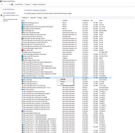Viewport: 135px width, 133px height.
Task: Click the DriverManager x64 icon
Action: [x=22, y=31]
